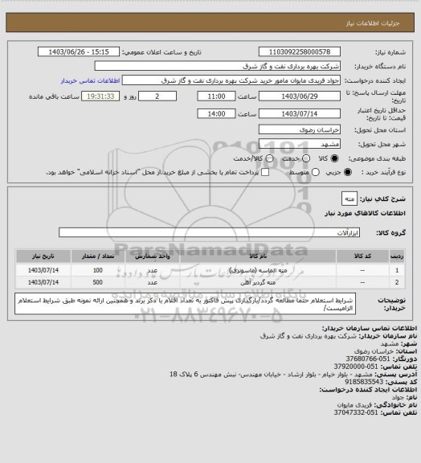
Task: Select the row item مته گردبر آهن
Action: click(x=258, y=283)
